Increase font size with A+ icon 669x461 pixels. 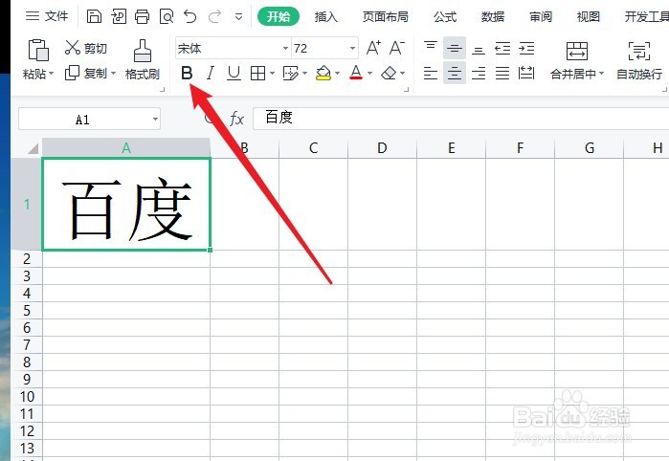click(373, 48)
